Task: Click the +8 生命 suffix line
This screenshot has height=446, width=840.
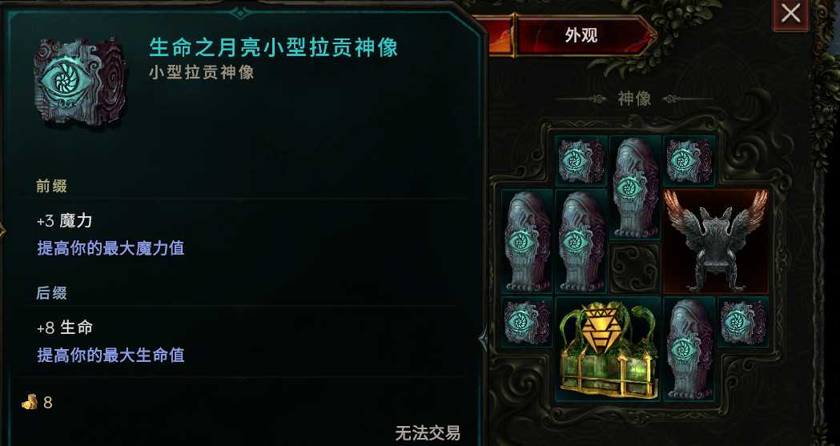Action: pyautogui.click(x=64, y=327)
